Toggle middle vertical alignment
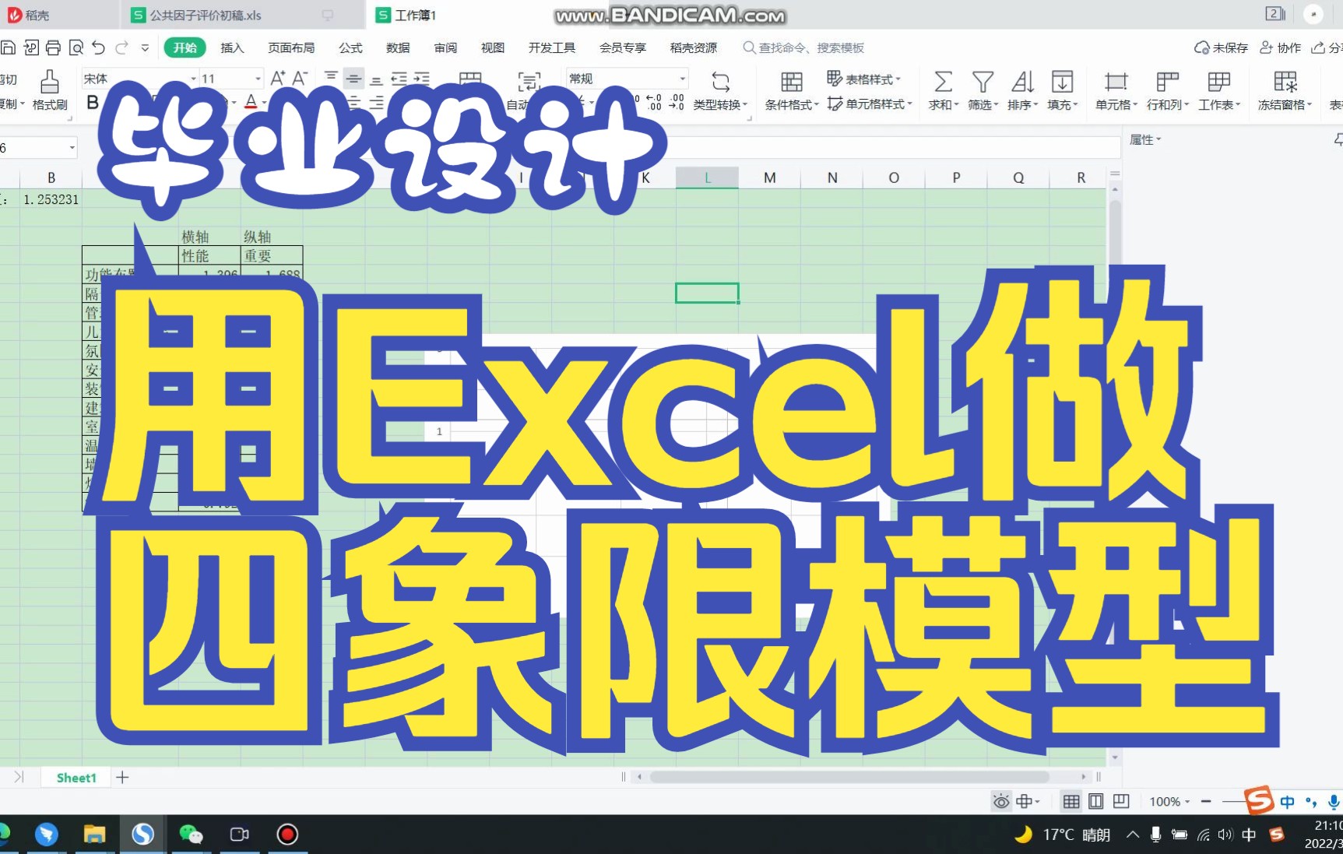Image resolution: width=1343 pixels, height=854 pixels. tap(353, 78)
